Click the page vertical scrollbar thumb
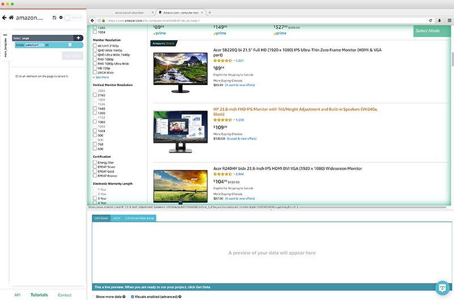Viewport: 454px width, 300px height. point(452,60)
